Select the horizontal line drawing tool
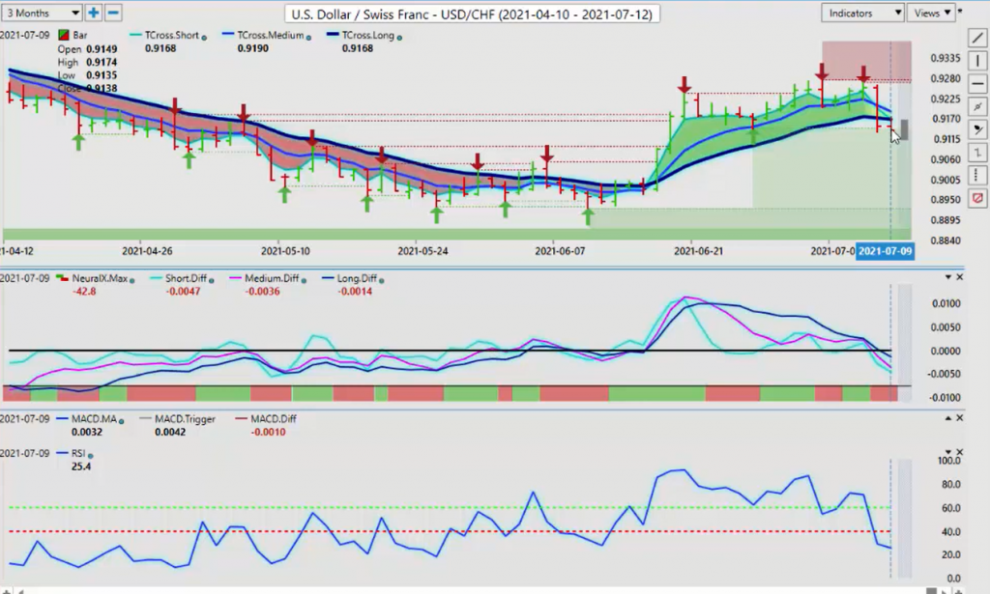Image resolution: width=990 pixels, height=594 pixels. tap(977, 83)
